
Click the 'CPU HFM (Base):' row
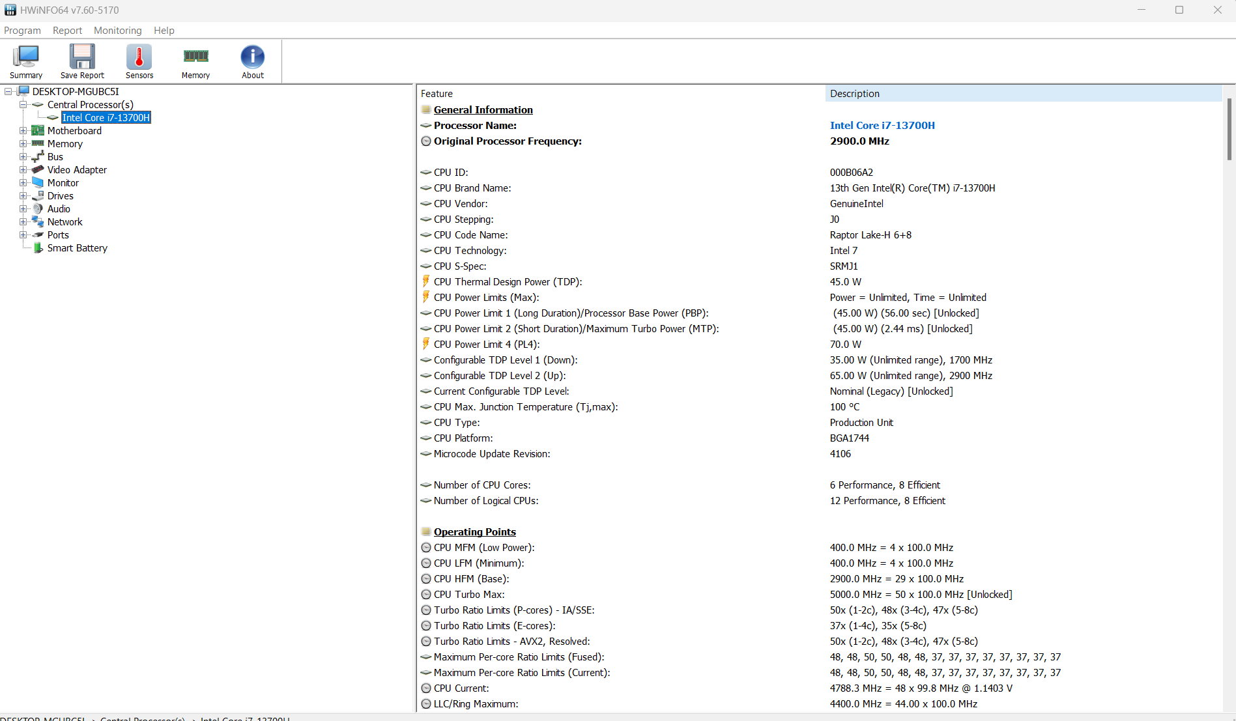pyautogui.click(x=820, y=578)
